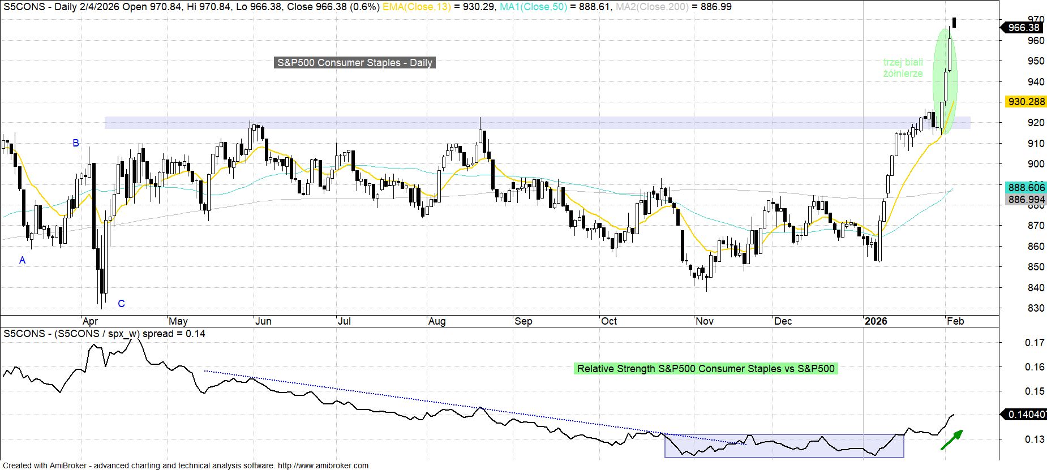The width and height of the screenshot is (1047, 470).
Task: Click EMA(Close,13) in the chart header
Action: (x=417, y=7)
